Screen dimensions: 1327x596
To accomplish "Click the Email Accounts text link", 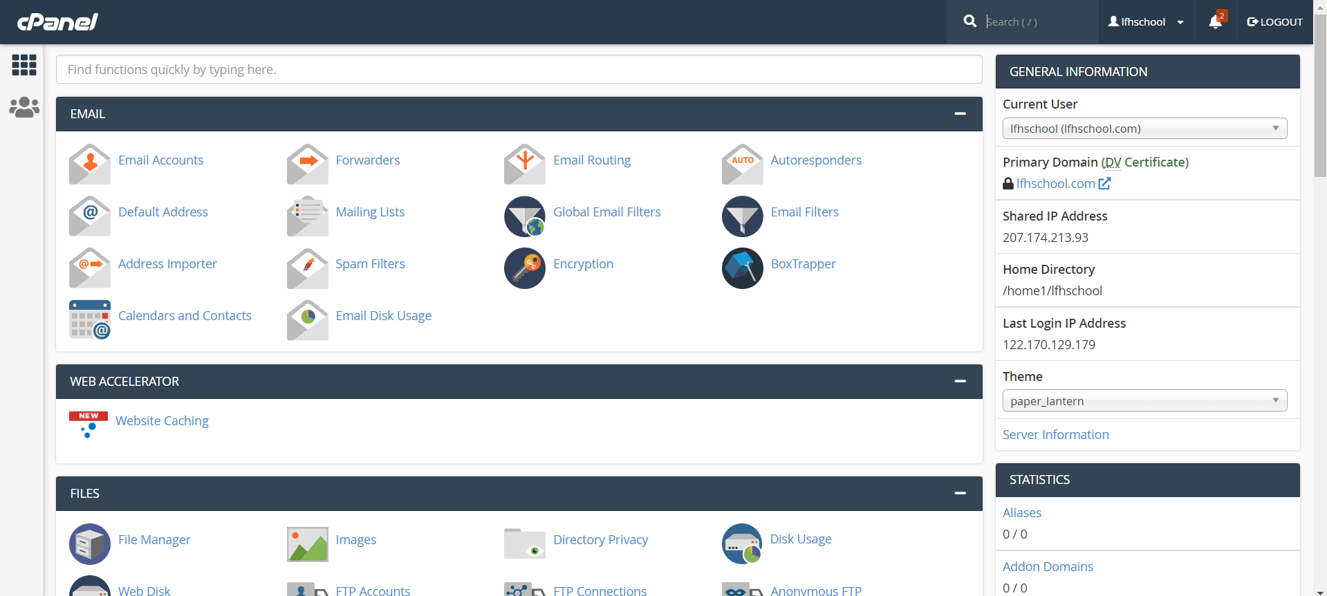I will (160, 160).
